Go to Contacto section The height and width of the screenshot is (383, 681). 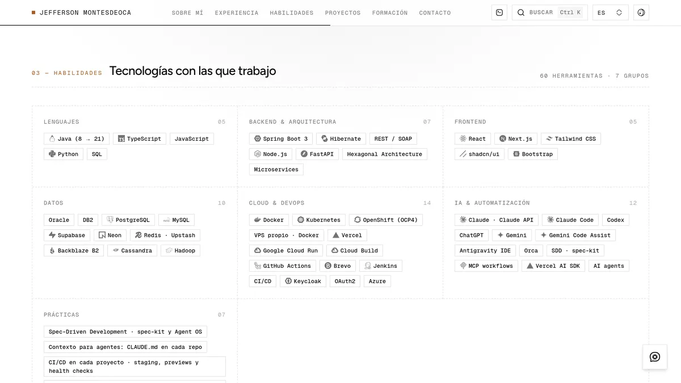(435, 12)
